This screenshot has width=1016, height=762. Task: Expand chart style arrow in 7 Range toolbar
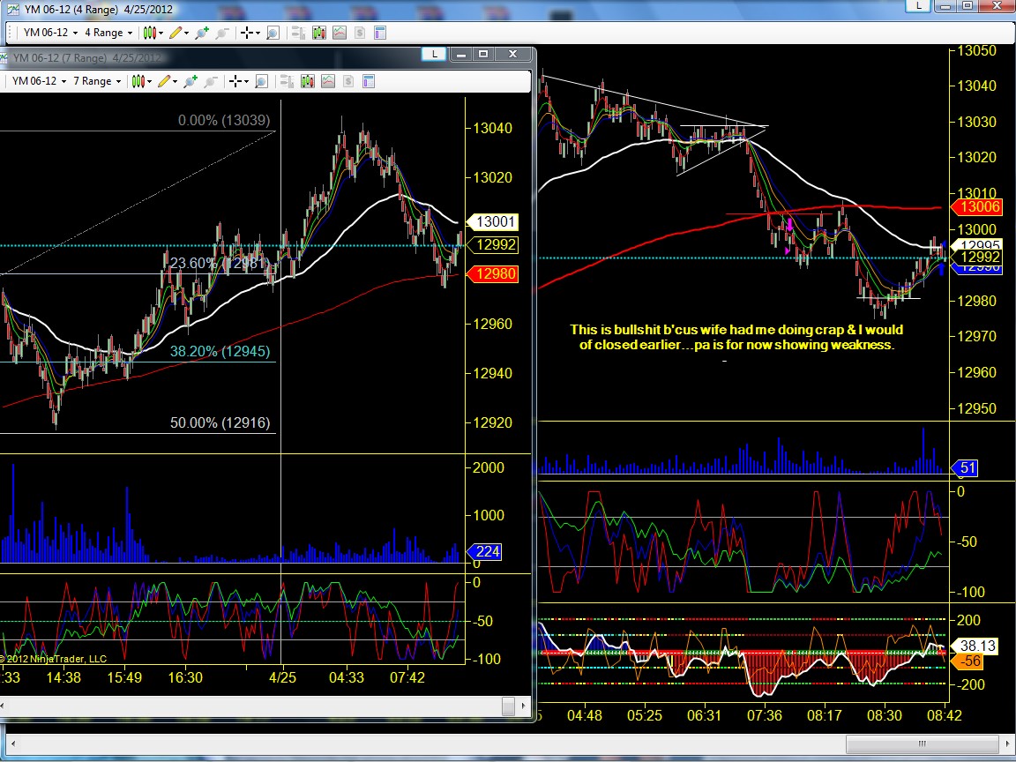[150, 82]
